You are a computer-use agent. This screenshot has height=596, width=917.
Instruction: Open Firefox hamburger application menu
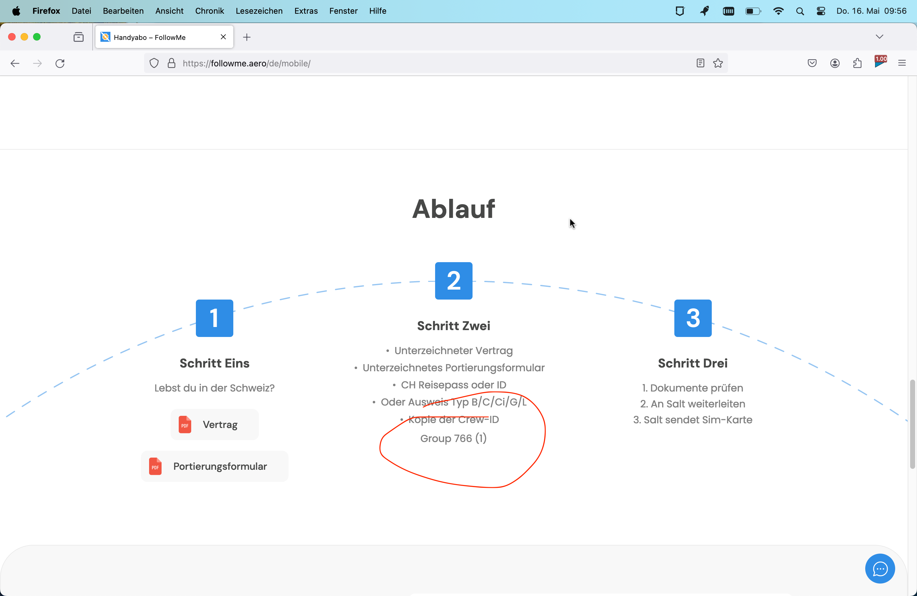pyautogui.click(x=902, y=63)
